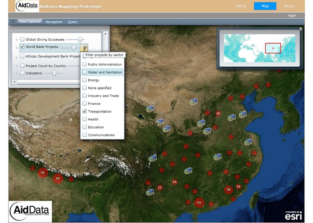Image resolution: width=313 pixels, height=223 pixels.
Task: Click the red cluster marker labeled 13
Action: [160, 187]
